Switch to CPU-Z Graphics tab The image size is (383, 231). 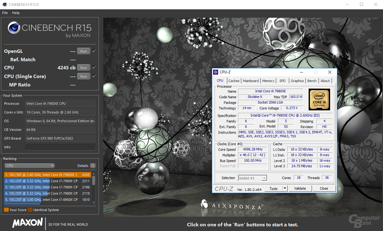297,81
